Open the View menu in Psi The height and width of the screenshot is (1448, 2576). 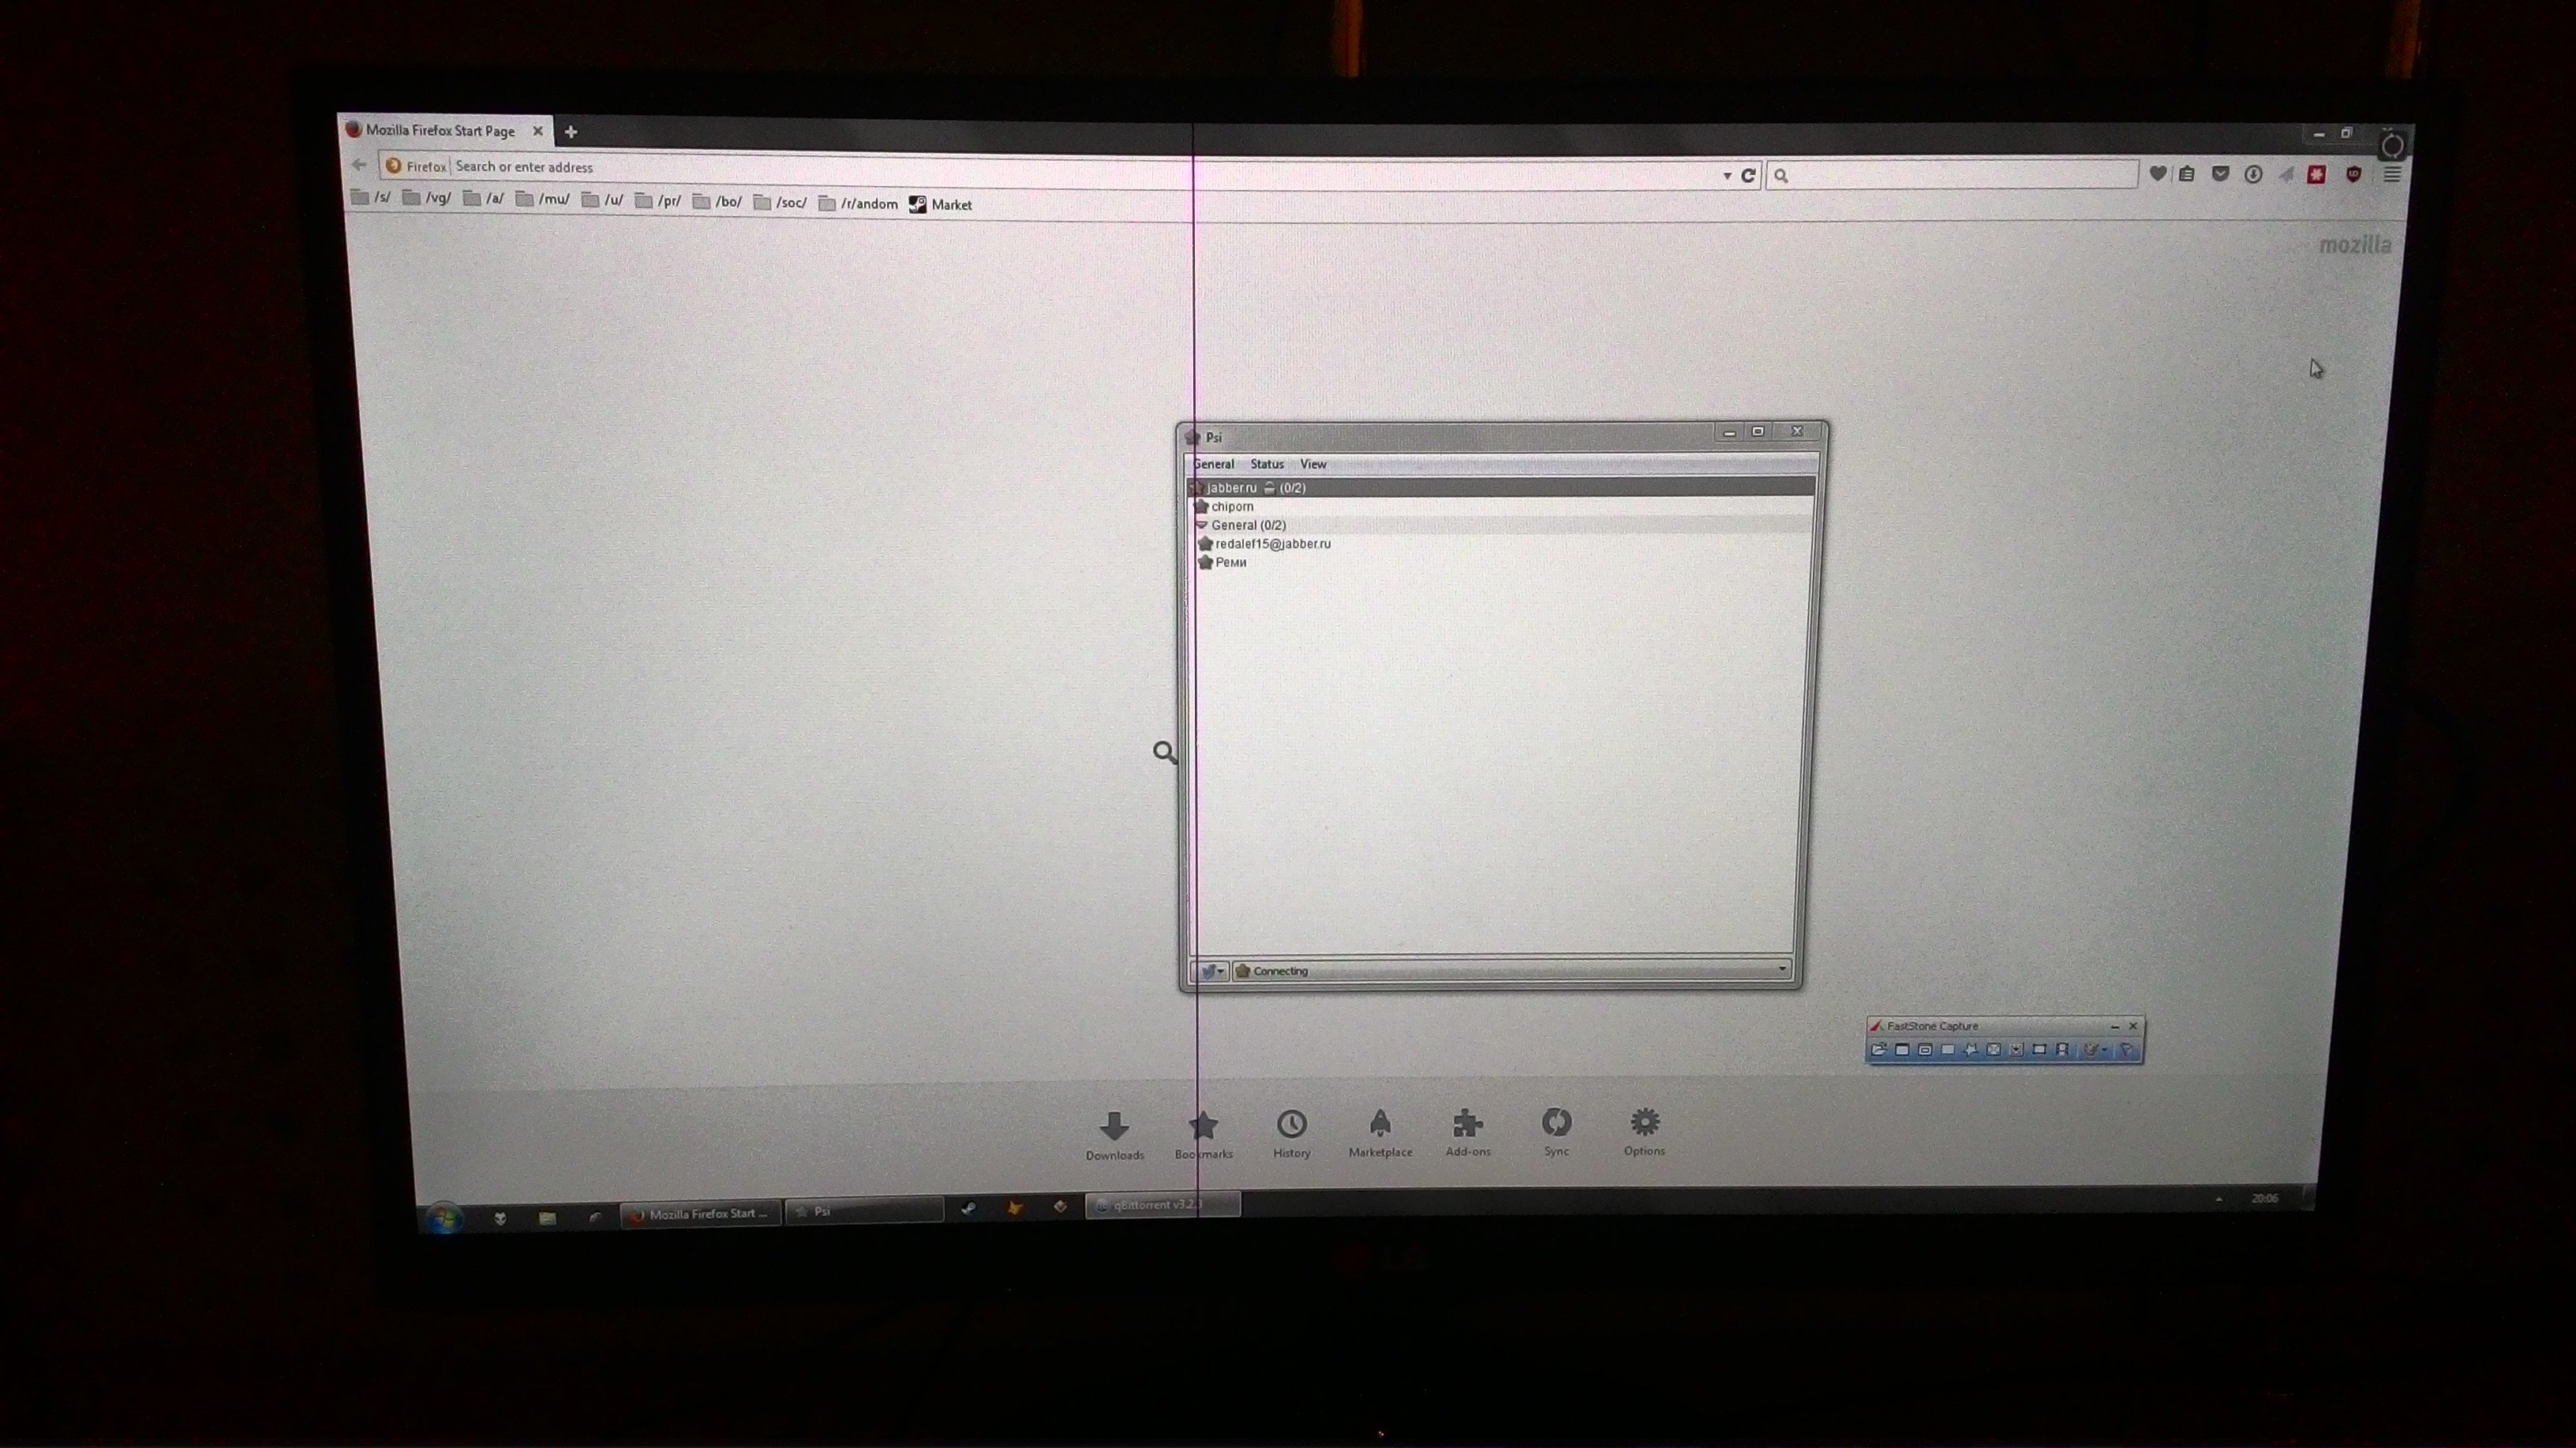coord(1313,464)
